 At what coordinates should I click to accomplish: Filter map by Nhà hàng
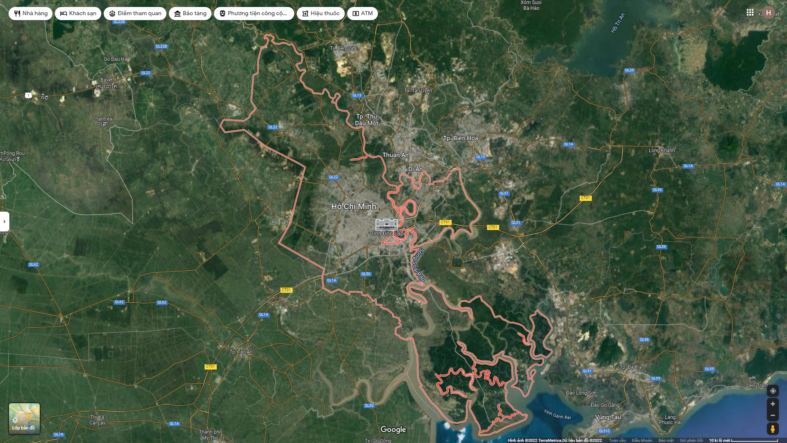[x=31, y=14]
